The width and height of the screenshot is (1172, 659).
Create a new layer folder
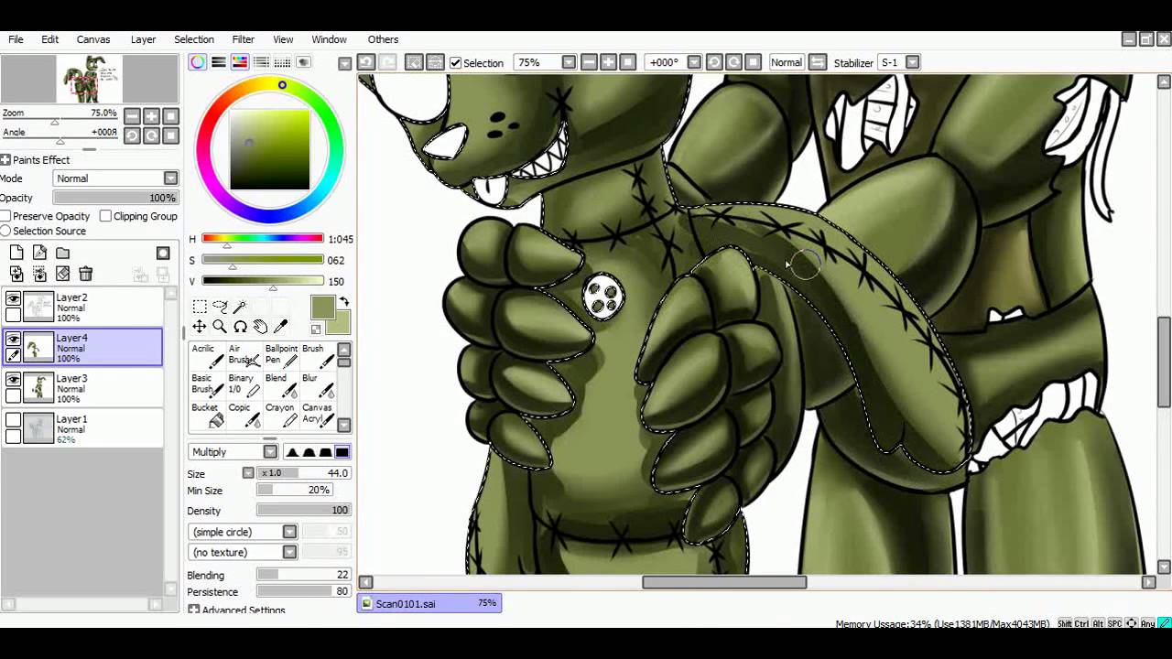tap(62, 254)
